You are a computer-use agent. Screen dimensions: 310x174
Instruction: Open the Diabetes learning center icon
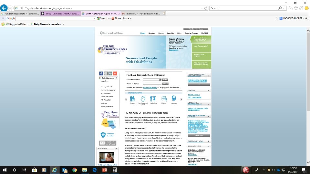[164, 99]
